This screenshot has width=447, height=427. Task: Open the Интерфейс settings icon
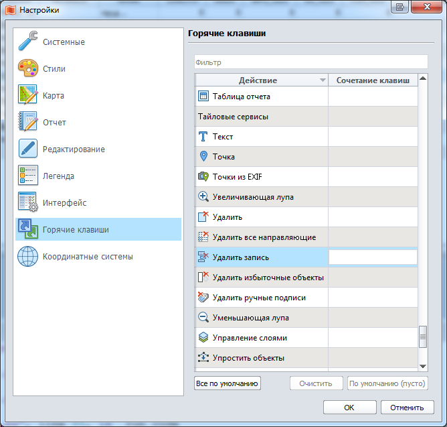click(x=28, y=203)
